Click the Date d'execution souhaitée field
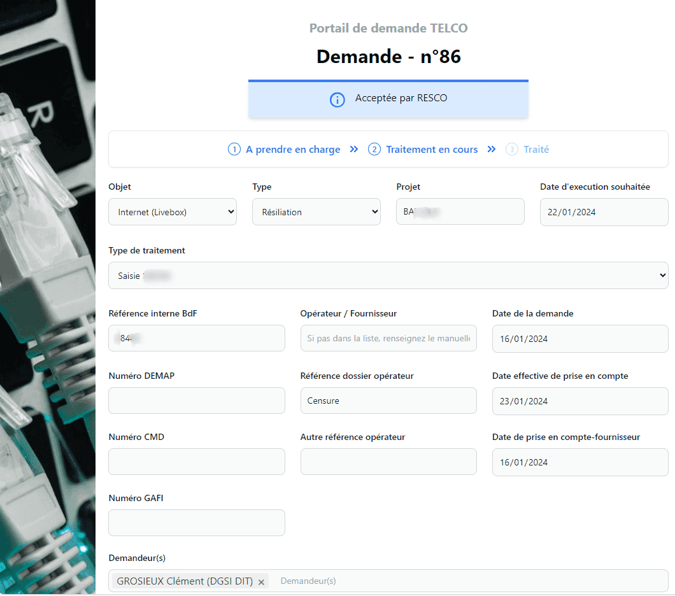675x596 pixels. (604, 212)
